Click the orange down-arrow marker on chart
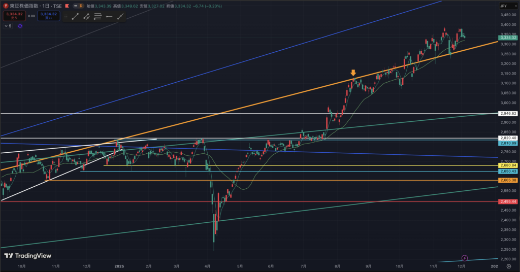This screenshot has height=272, width=520. coord(353,73)
